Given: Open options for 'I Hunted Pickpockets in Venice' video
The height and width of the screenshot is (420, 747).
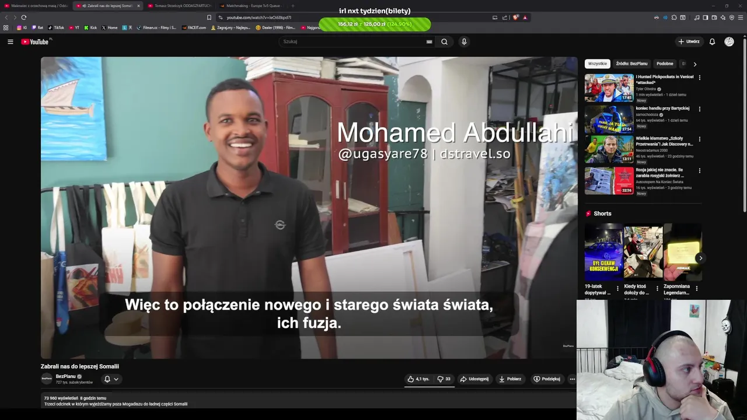Looking at the screenshot, I should coord(699,78).
